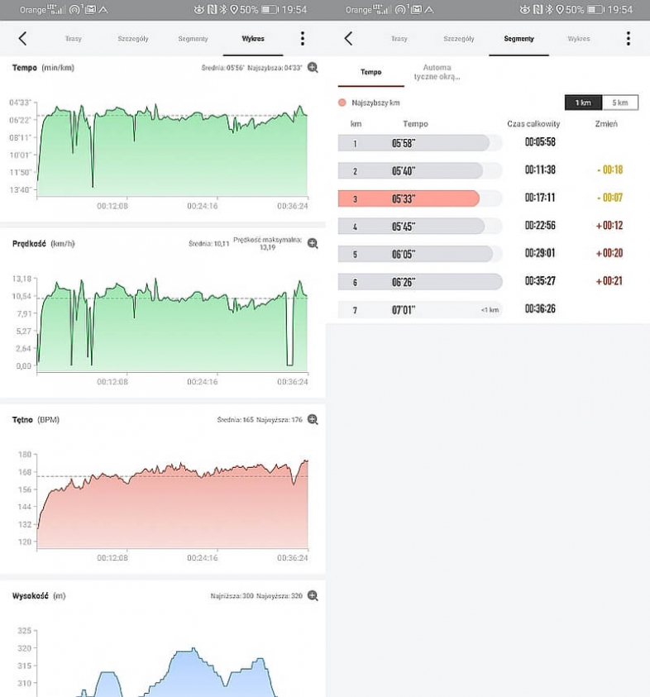Viewport: 650px width, 697px height.
Task: Tap the back arrow on the left screen
Action: click(22, 39)
